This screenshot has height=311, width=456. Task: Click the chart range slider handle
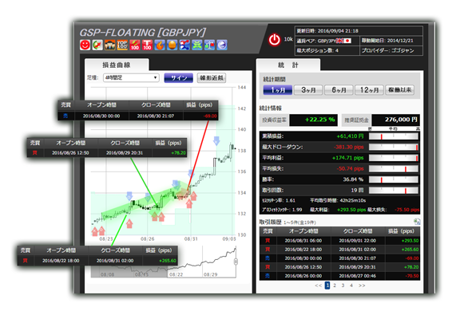[x=236, y=262]
